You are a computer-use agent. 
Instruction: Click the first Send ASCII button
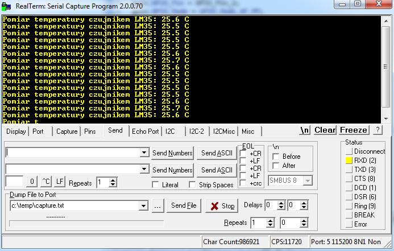coord(217,153)
